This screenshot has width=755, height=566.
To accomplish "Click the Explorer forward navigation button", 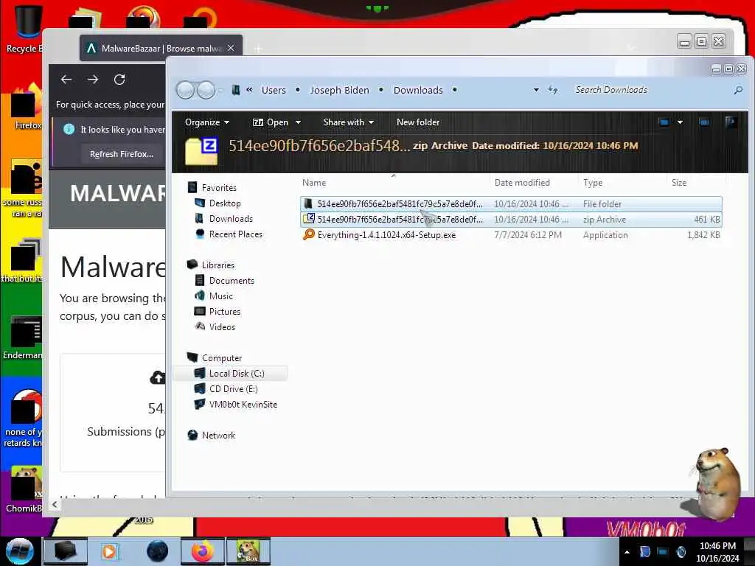I will point(206,90).
